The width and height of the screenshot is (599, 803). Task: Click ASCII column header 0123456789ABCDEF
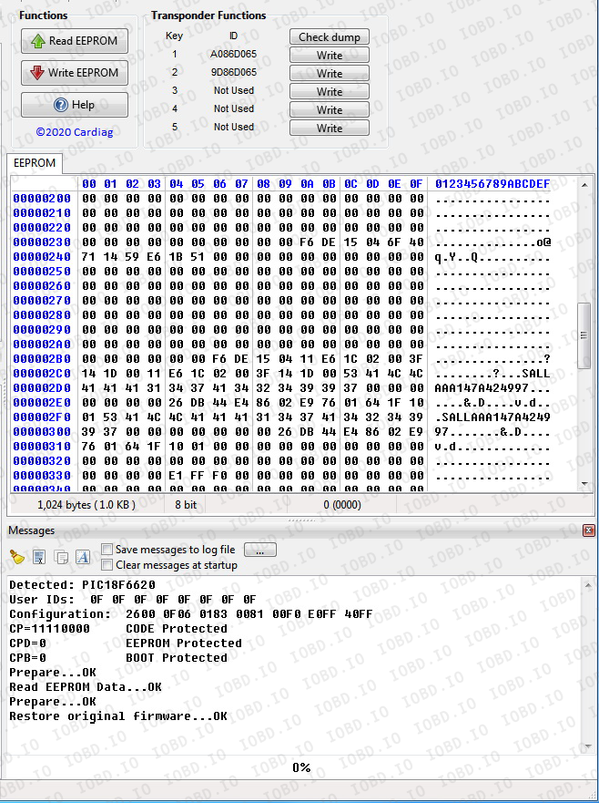(x=492, y=184)
